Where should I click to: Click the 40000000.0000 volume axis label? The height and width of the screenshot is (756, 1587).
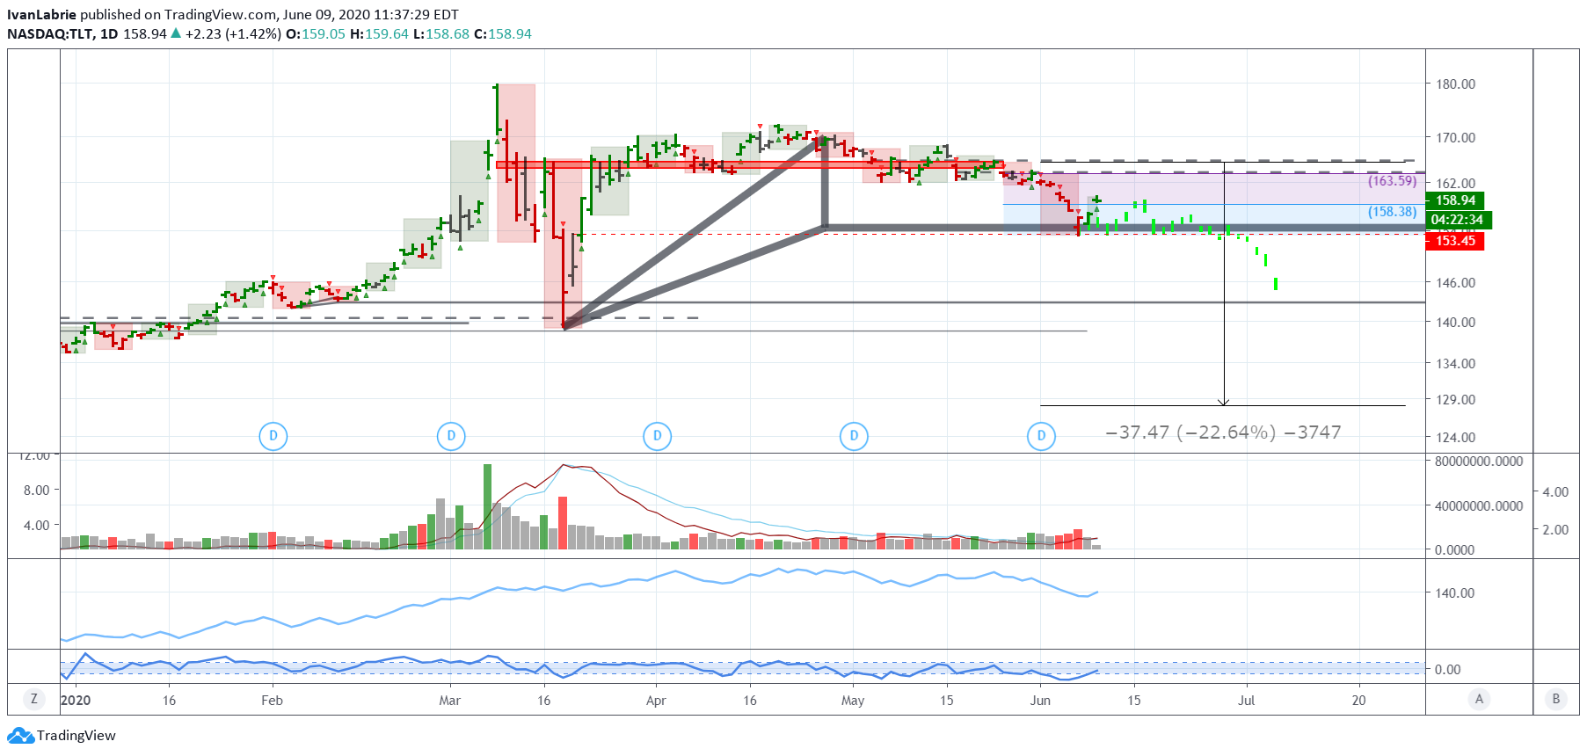(1479, 506)
